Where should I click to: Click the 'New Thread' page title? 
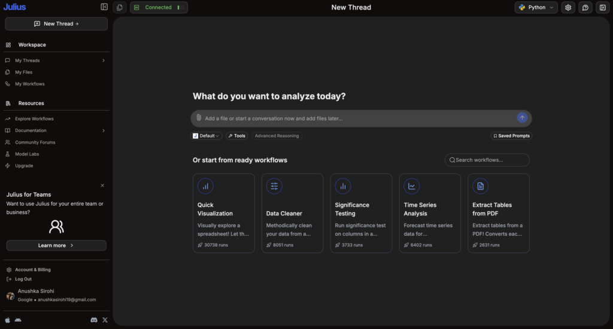click(x=351, y=7)
